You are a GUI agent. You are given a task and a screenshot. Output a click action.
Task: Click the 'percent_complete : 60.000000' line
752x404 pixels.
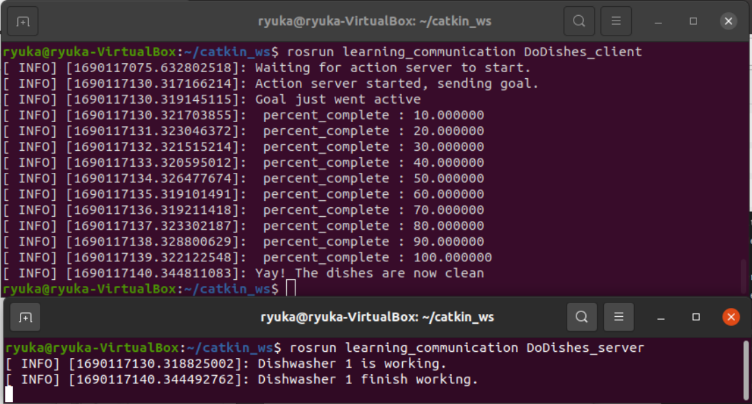click(x=373, y=194)
